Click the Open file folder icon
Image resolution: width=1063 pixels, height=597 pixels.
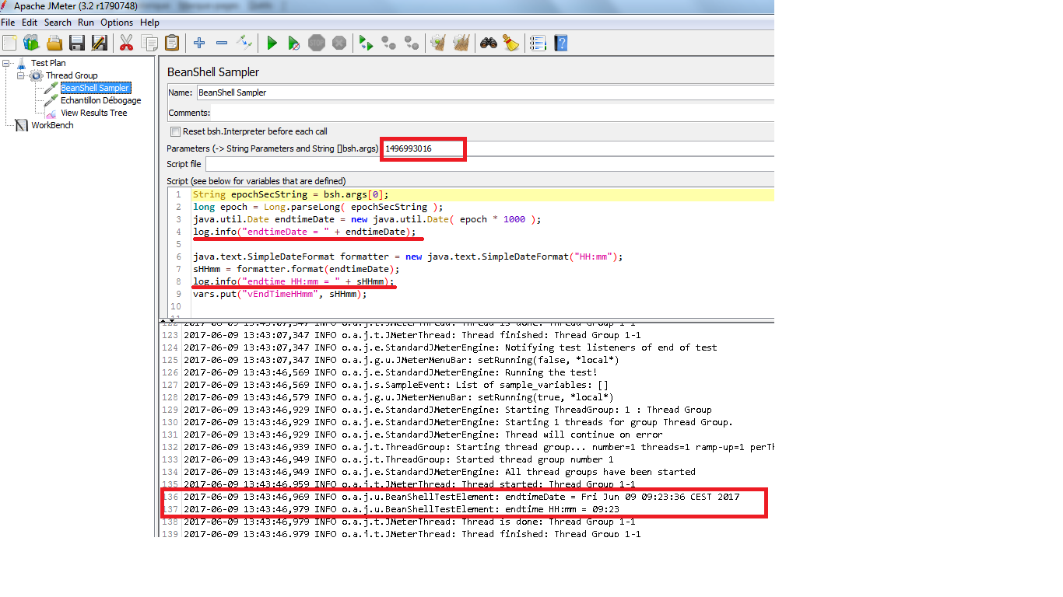[54, 43]
